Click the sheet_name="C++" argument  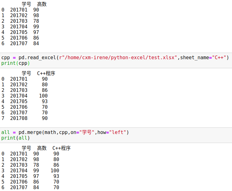click(x=203, y=57)
